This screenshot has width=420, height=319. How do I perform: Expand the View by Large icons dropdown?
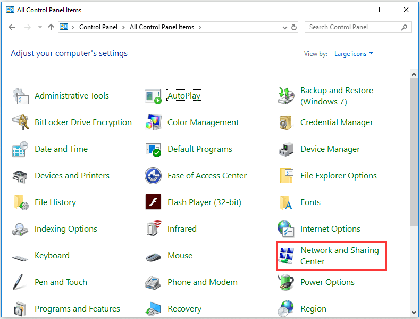coord(354,54)
